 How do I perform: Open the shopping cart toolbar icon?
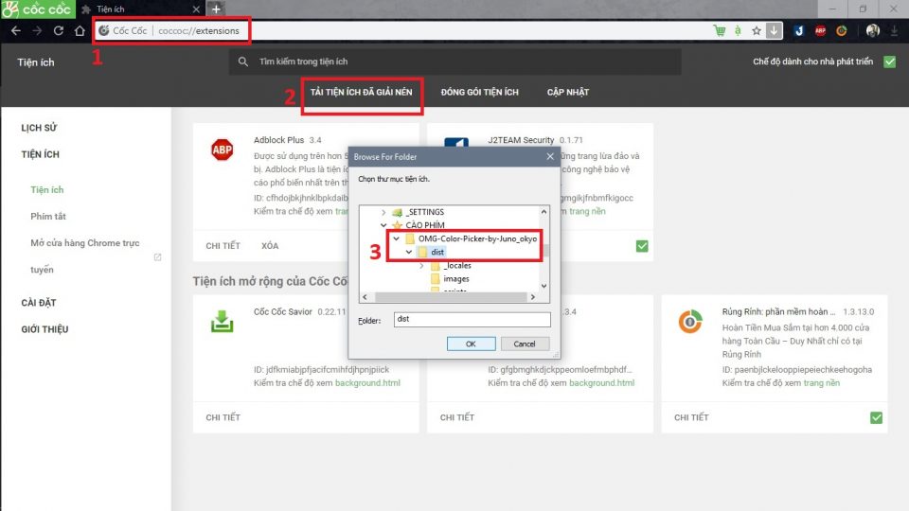click(x=720, y=30)
